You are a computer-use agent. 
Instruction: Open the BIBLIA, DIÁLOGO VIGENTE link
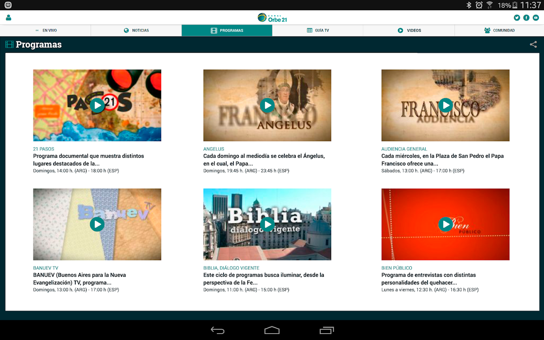click(x=231, y=268)
